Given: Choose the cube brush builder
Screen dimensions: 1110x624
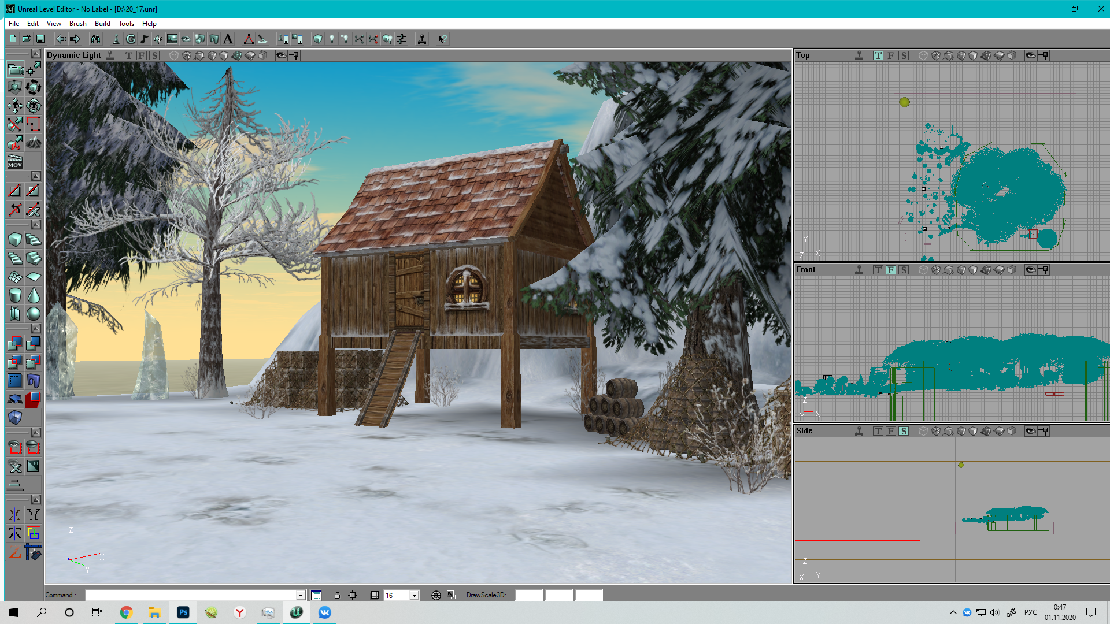Looking at the screenshot, I should point(15,240).
